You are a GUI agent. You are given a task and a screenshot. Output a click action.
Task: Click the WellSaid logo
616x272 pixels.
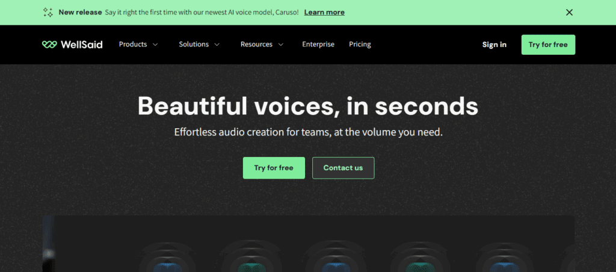[72, 45]
